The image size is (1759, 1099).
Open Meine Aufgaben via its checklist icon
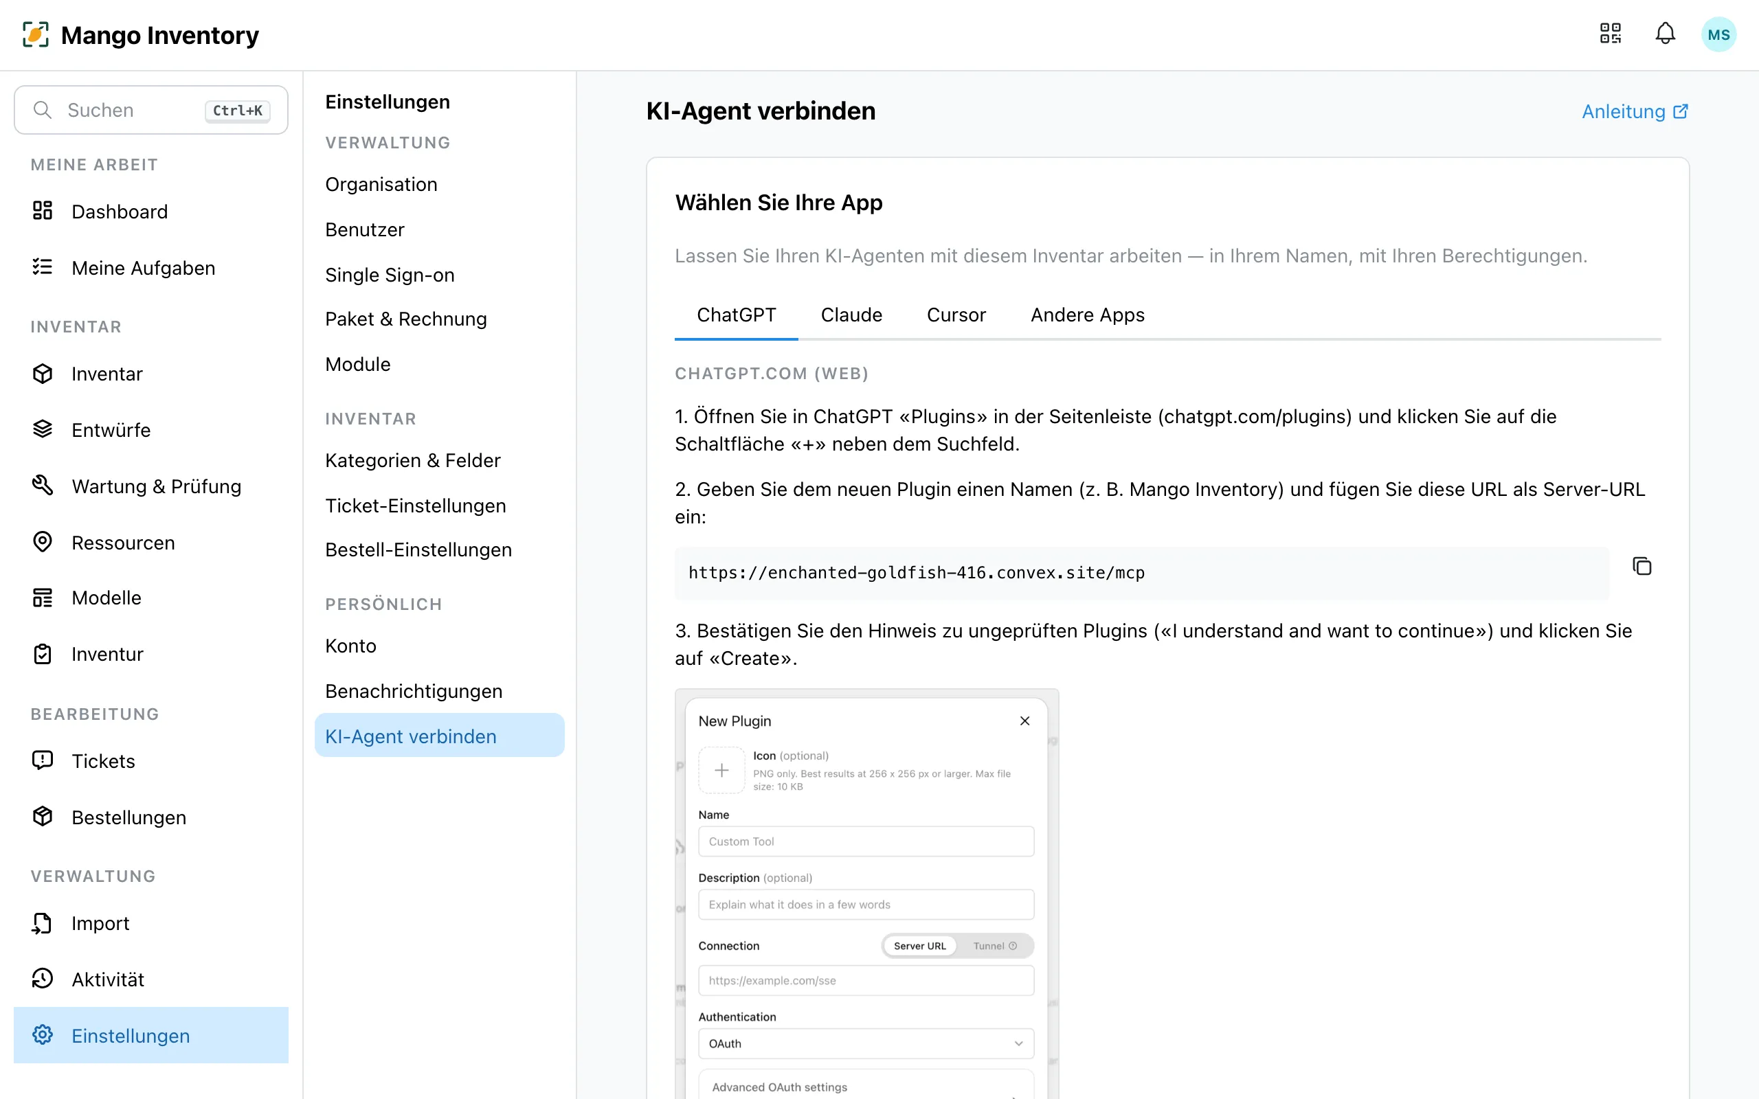(42, 267)
